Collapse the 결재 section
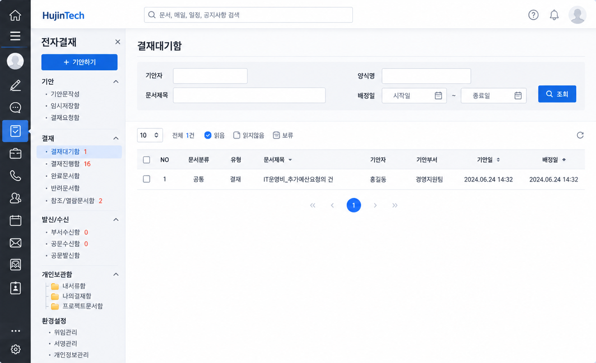The width and height of the screenshot is (596, 363). 116,139
